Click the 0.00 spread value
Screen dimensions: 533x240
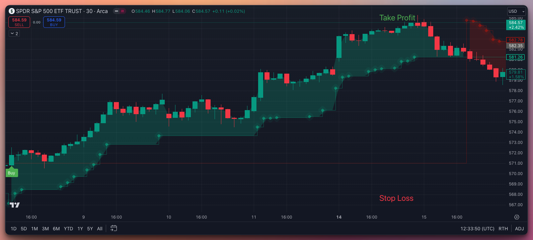coord(36,22)
